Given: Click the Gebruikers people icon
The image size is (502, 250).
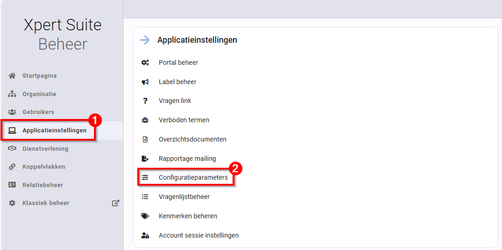Looking at the screenshot, I should (x=12, y=112).
